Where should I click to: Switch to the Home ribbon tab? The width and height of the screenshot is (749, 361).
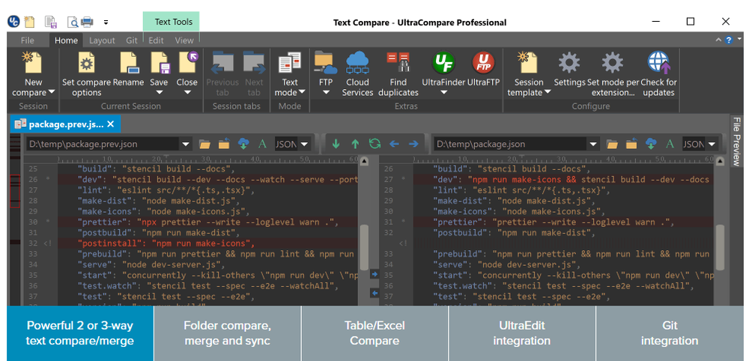pos(66,40)
